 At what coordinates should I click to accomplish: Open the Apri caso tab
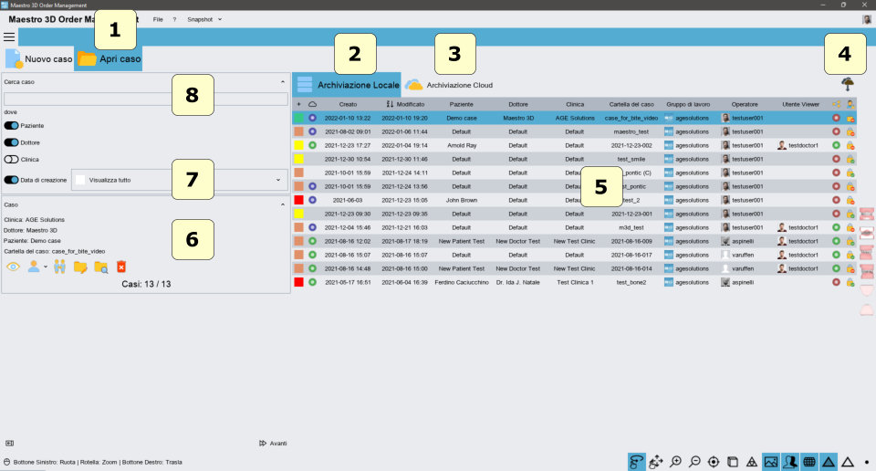(109, 58)
